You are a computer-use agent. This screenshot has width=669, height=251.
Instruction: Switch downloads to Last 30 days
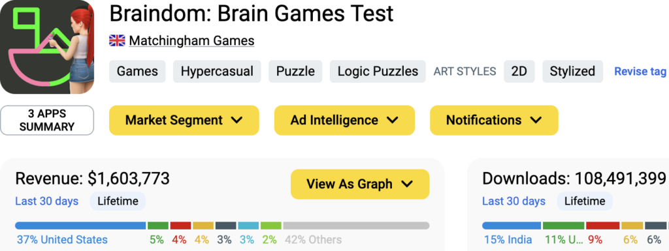tap(514, 201)
